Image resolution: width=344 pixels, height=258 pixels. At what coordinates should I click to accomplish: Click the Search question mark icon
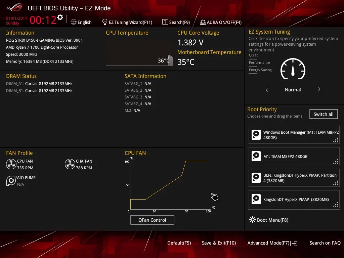pos(165,22)
